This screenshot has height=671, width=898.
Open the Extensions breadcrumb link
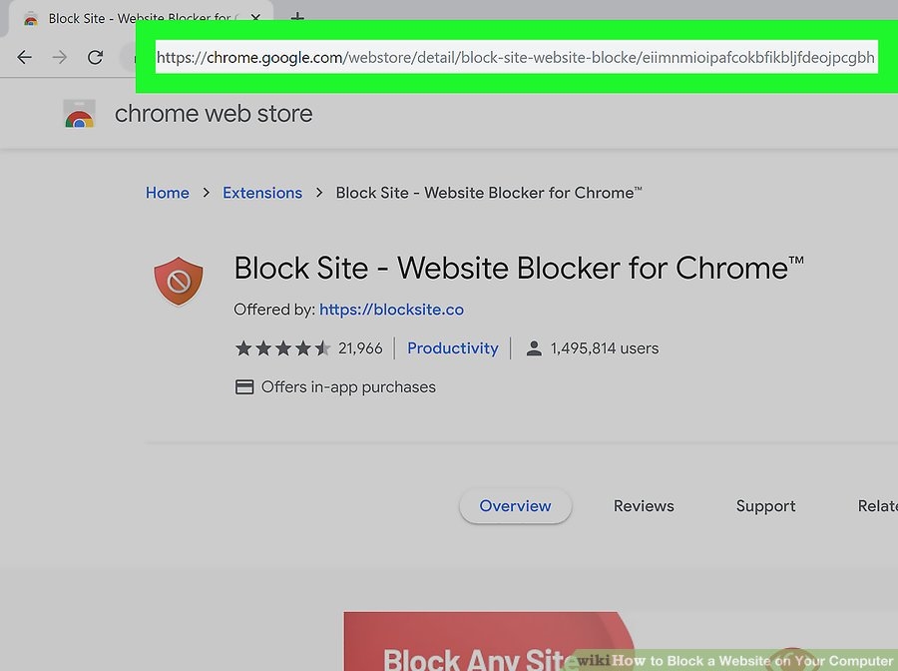262,193
